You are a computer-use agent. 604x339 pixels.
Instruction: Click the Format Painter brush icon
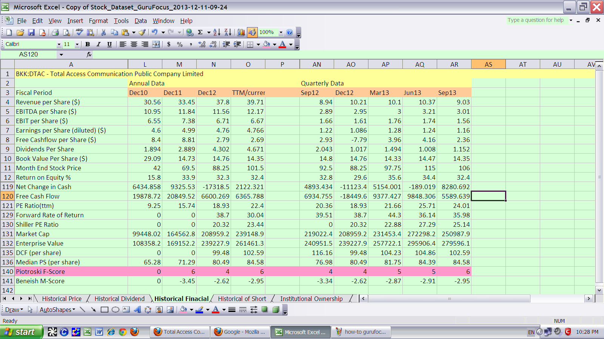[142, 32]
